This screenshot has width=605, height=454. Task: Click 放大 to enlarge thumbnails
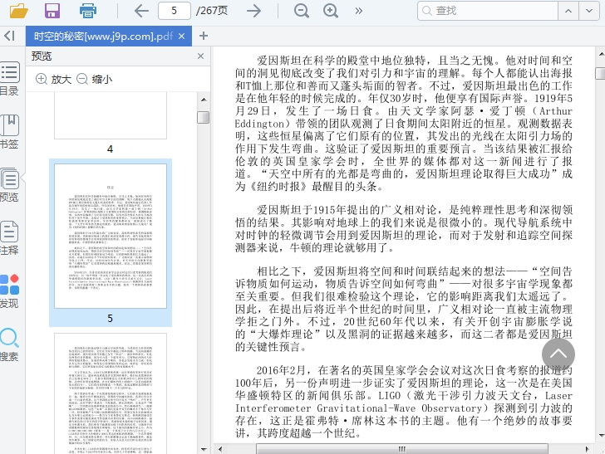tap(53, 80)
